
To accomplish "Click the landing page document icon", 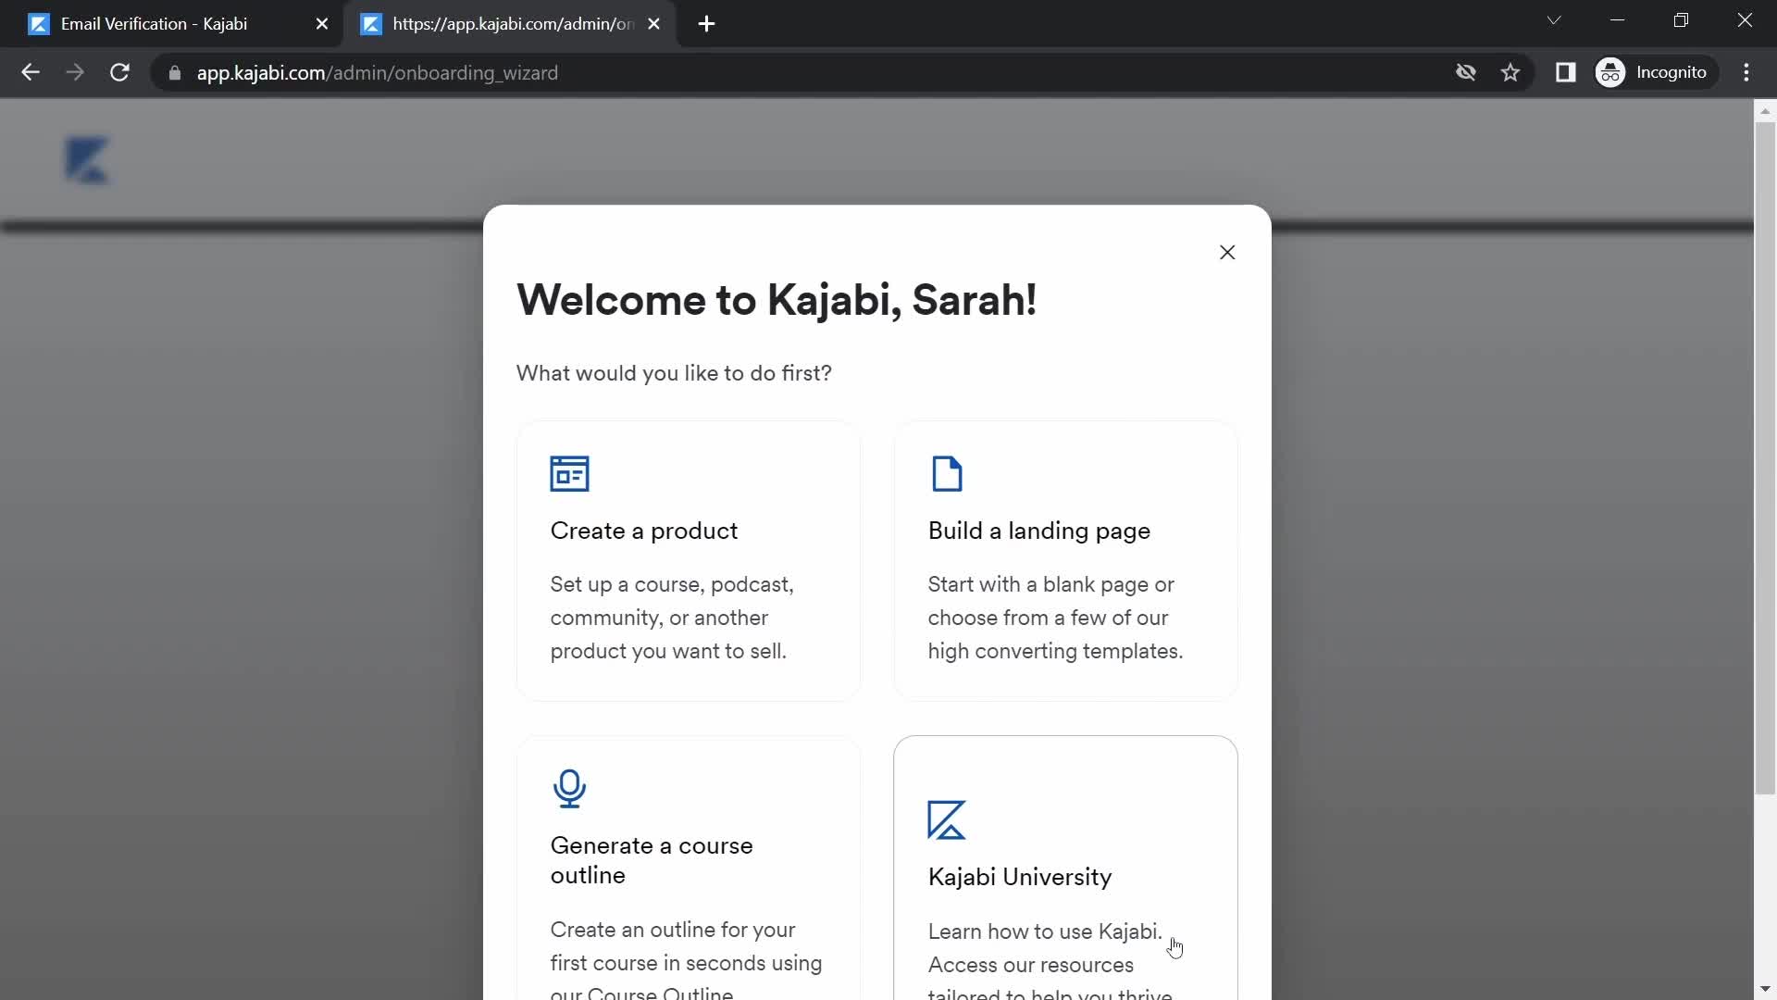I will coord(947,473).
